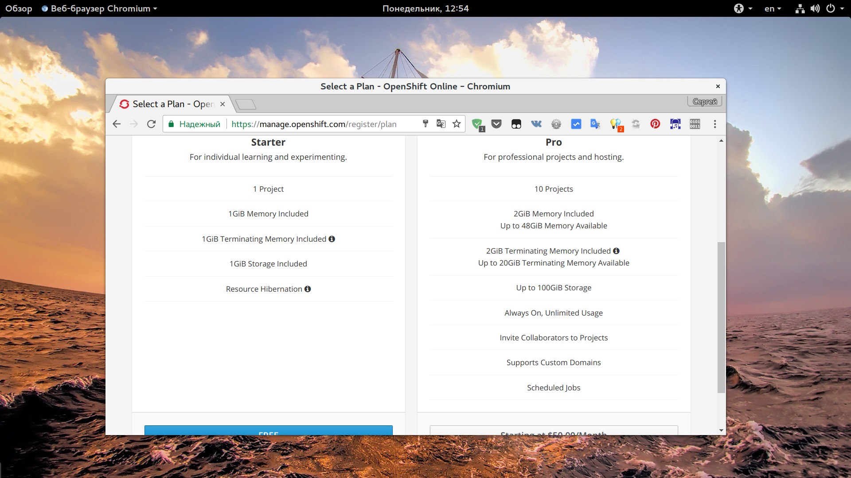Click the saved password key icon

point(425,124)
